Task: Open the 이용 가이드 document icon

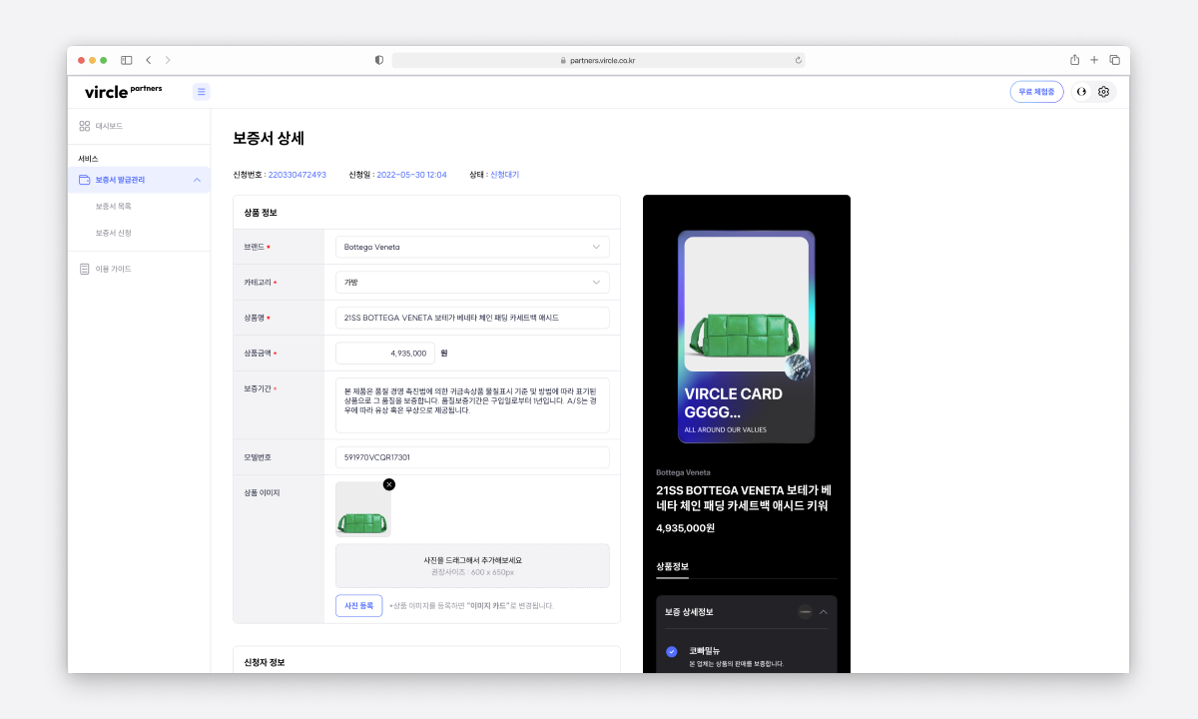Action: point(88,268)
